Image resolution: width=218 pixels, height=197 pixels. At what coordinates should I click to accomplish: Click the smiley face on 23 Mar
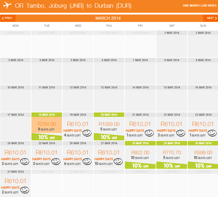[212, 133]
